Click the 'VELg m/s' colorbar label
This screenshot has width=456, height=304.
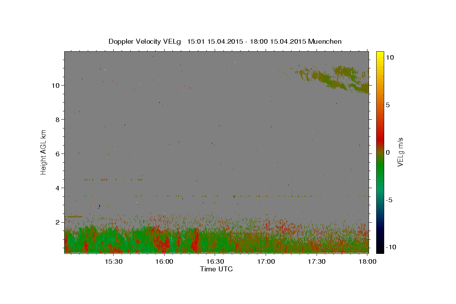400,152
